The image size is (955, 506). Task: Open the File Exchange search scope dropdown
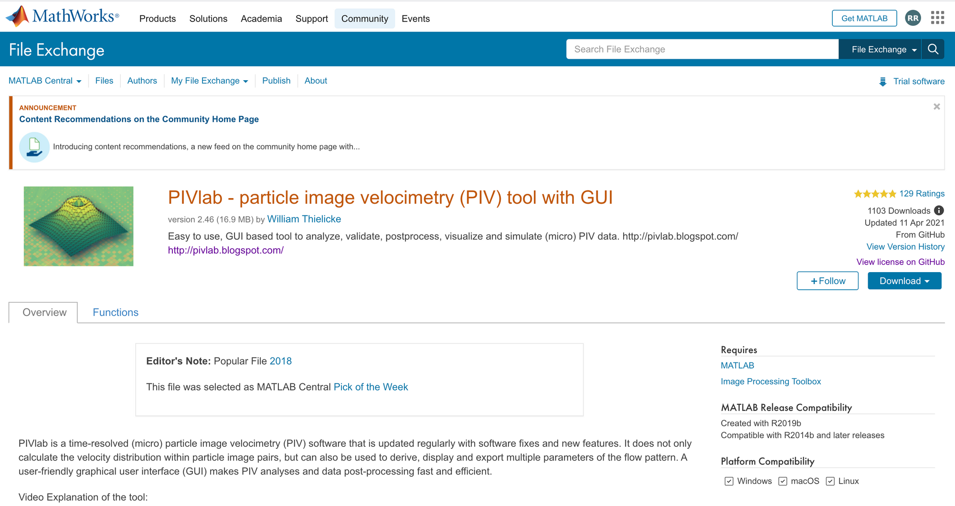[884, 49]
